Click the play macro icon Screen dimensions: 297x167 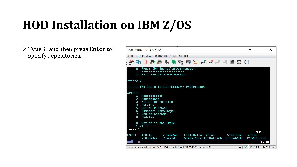[204, 62]
